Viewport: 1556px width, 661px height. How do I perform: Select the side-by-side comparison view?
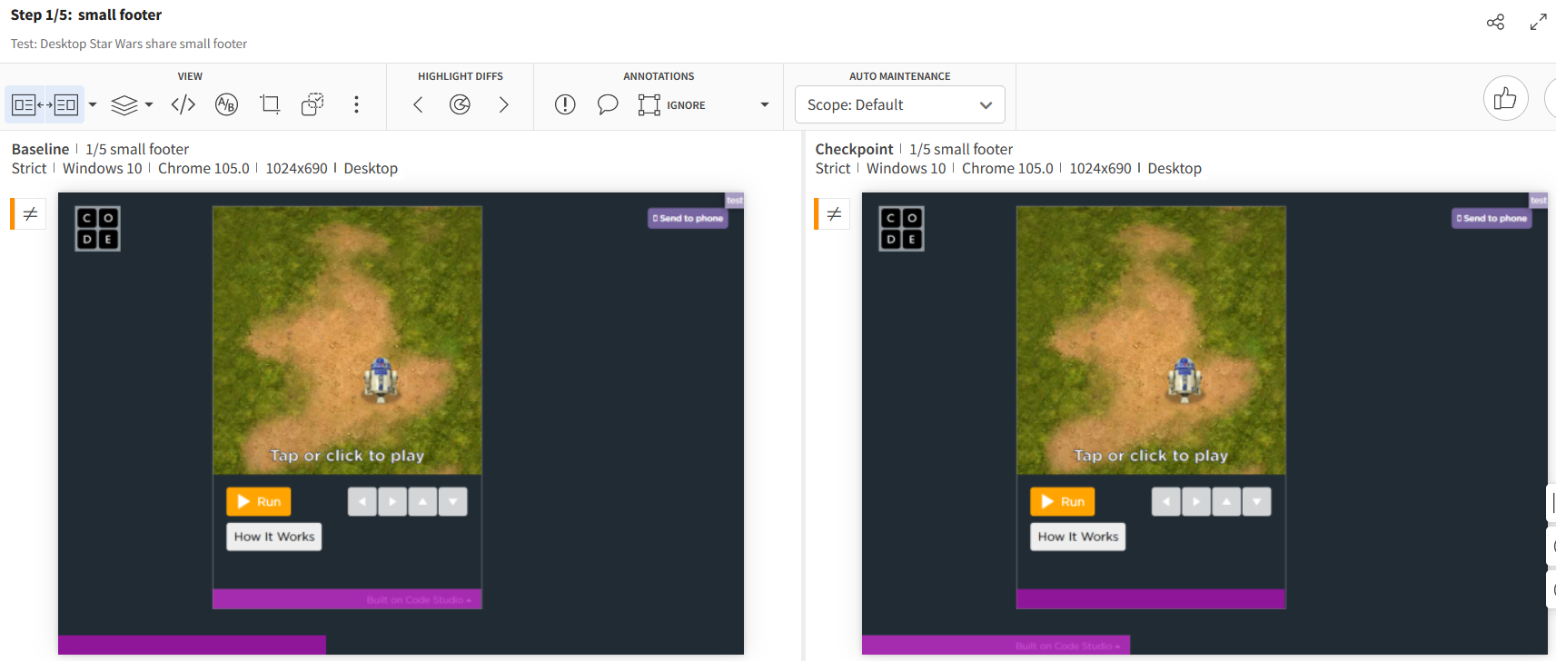click(x=45, y=104)
